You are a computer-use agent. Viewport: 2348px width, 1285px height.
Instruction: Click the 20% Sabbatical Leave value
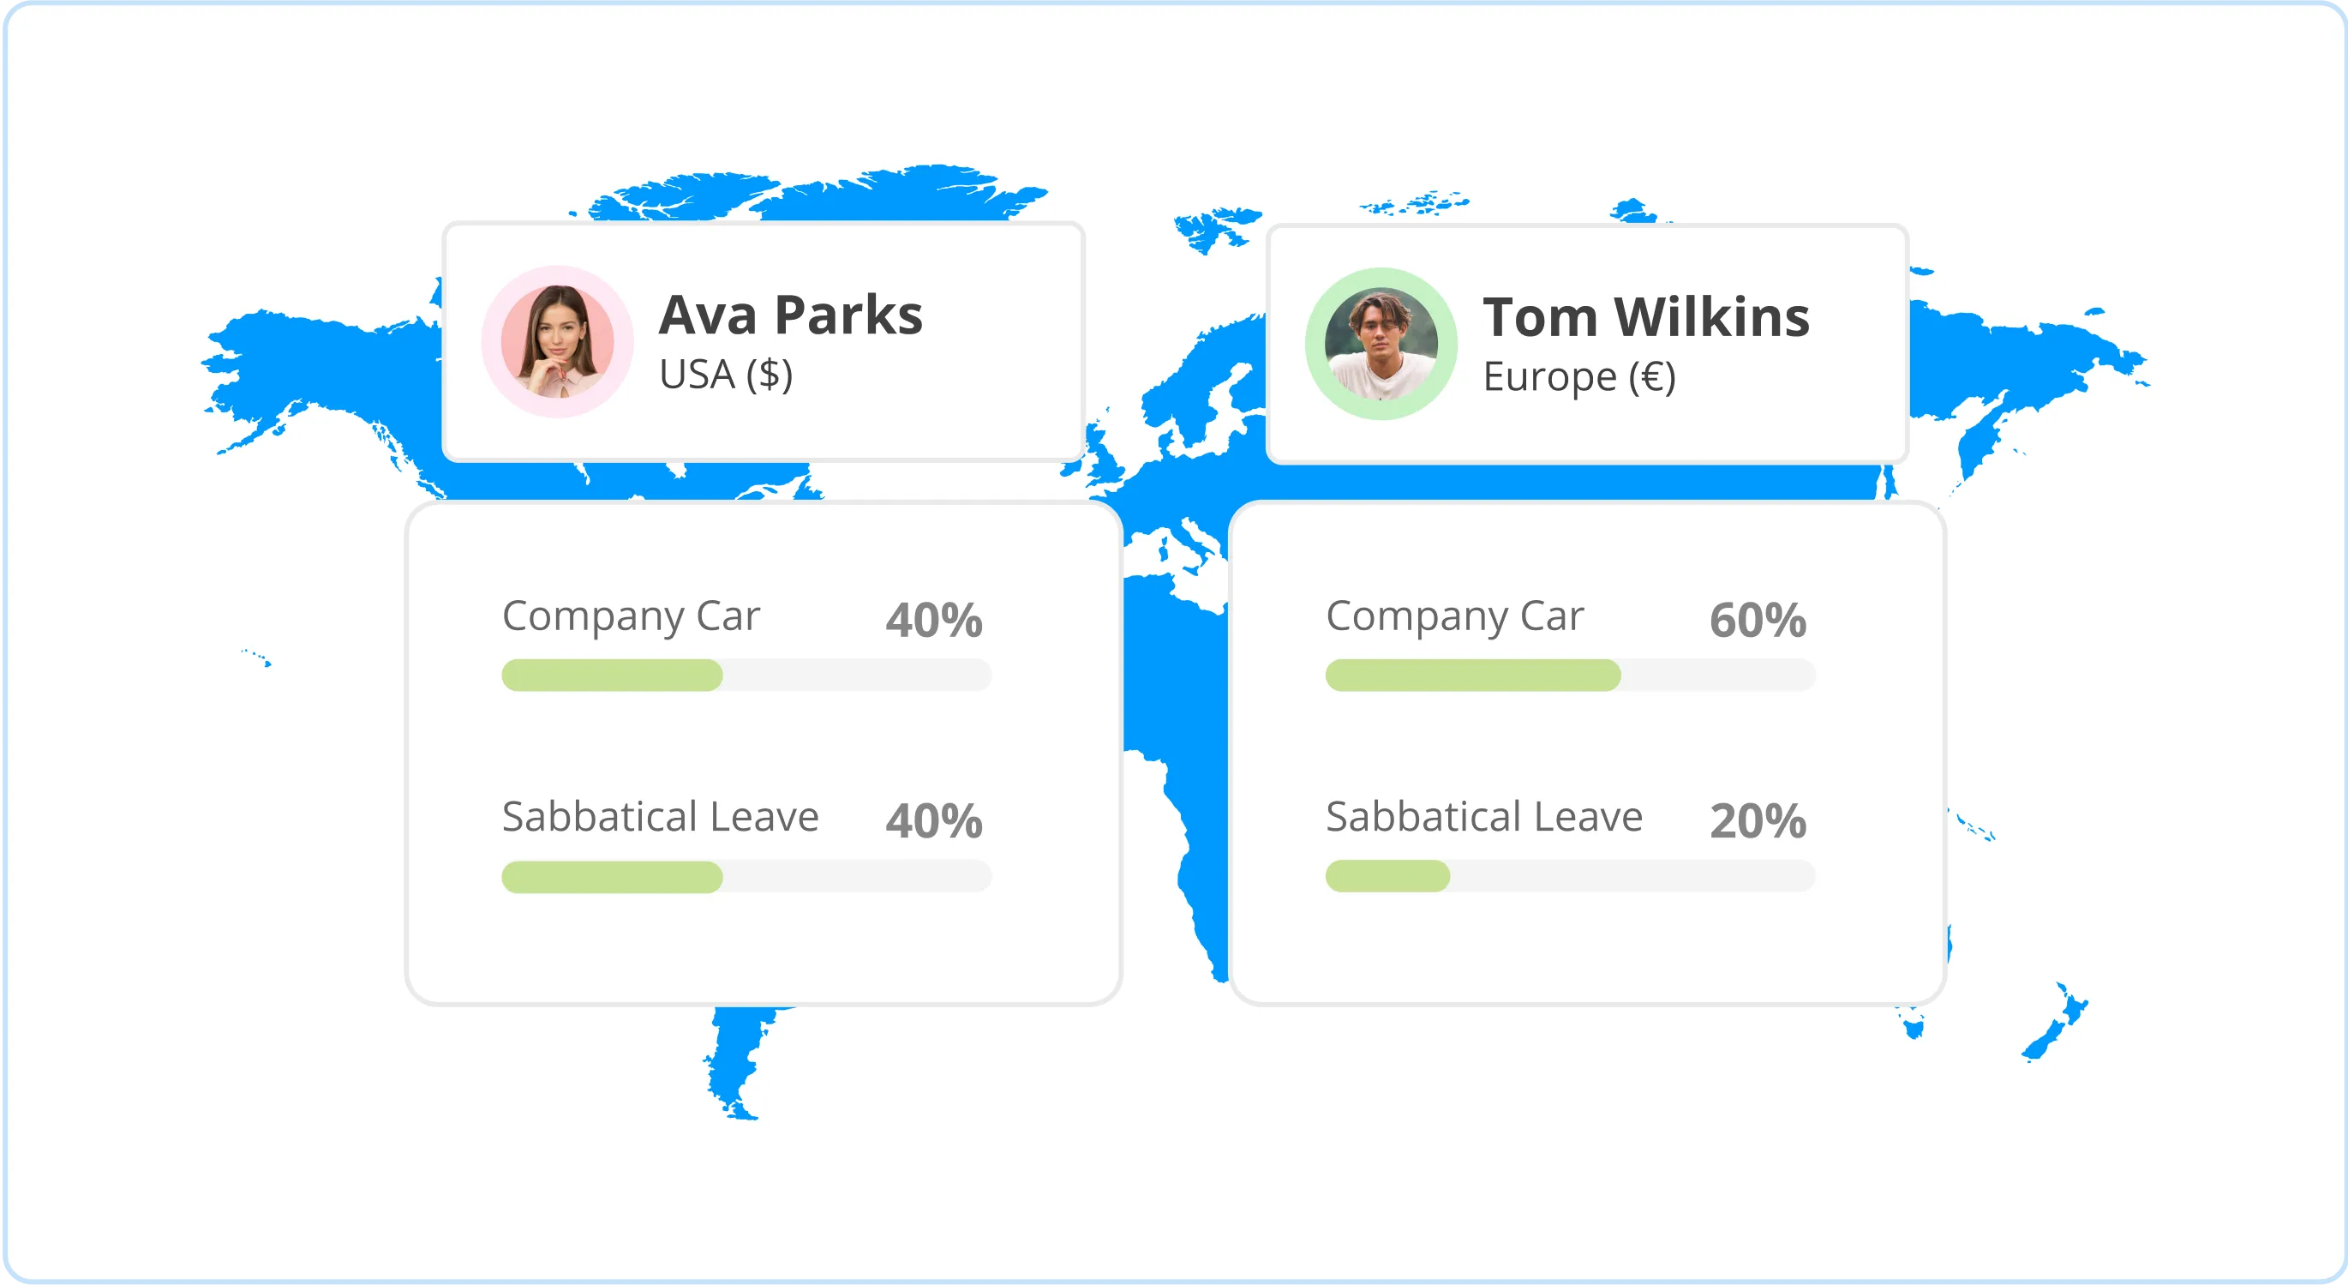click(x=1758, y=820)
